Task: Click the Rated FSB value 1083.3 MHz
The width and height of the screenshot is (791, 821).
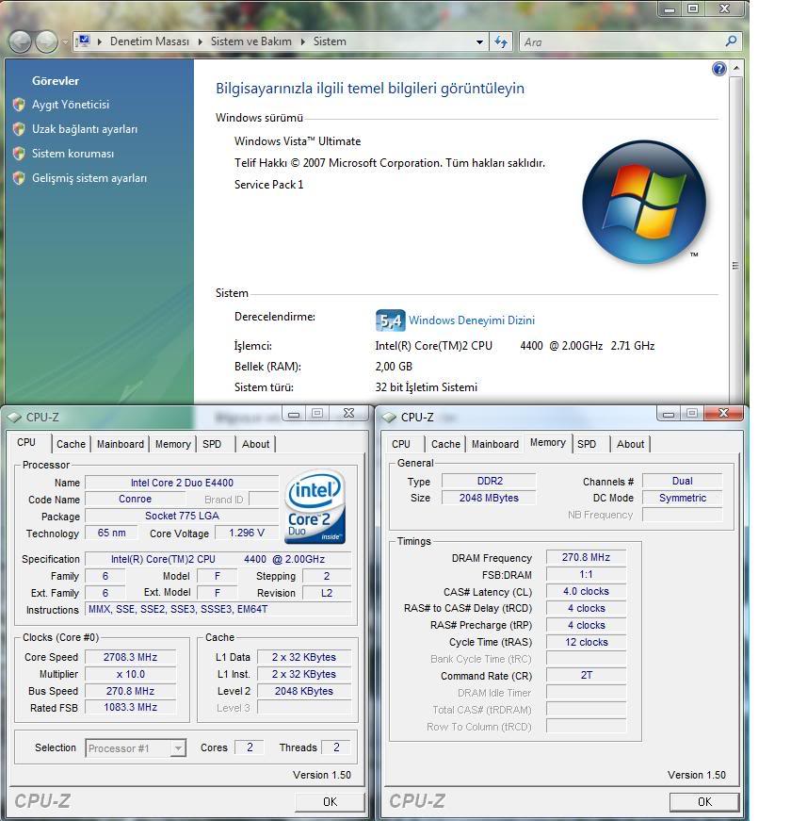Action: [130, 707]
